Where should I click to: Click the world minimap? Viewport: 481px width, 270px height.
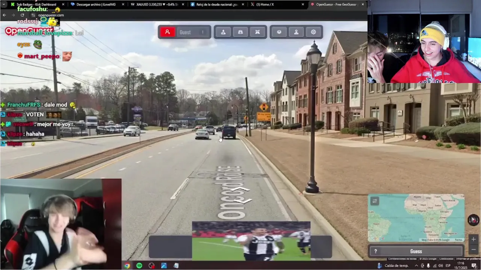[416, 218]
